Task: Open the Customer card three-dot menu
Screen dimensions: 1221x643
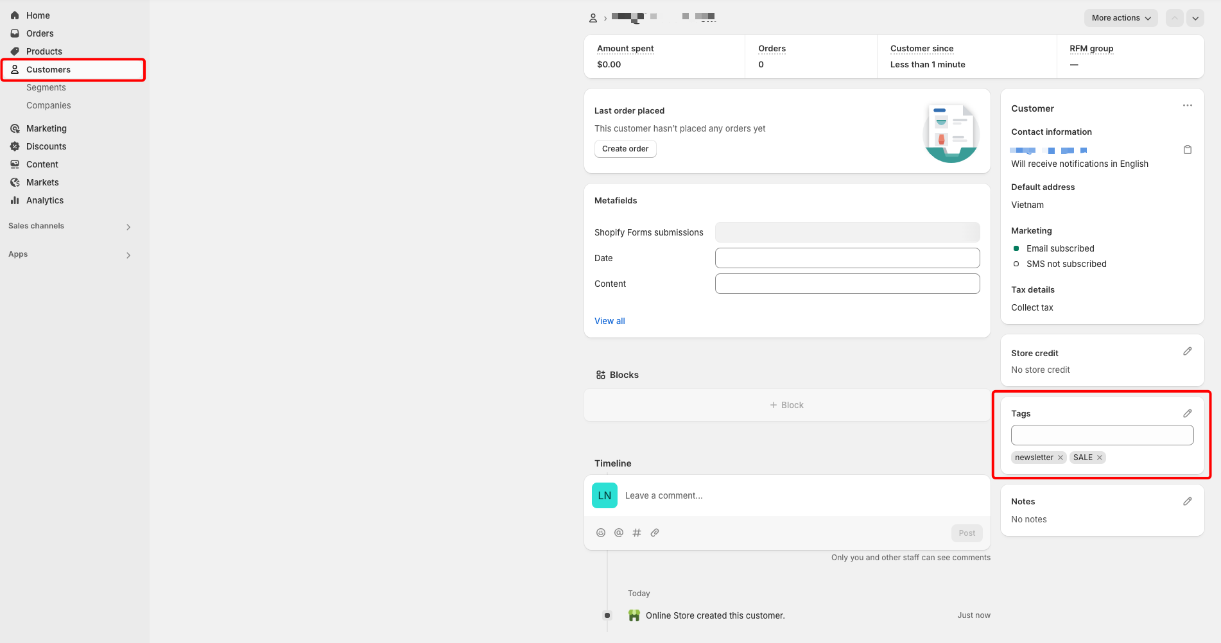Action: pos(1188,105)
